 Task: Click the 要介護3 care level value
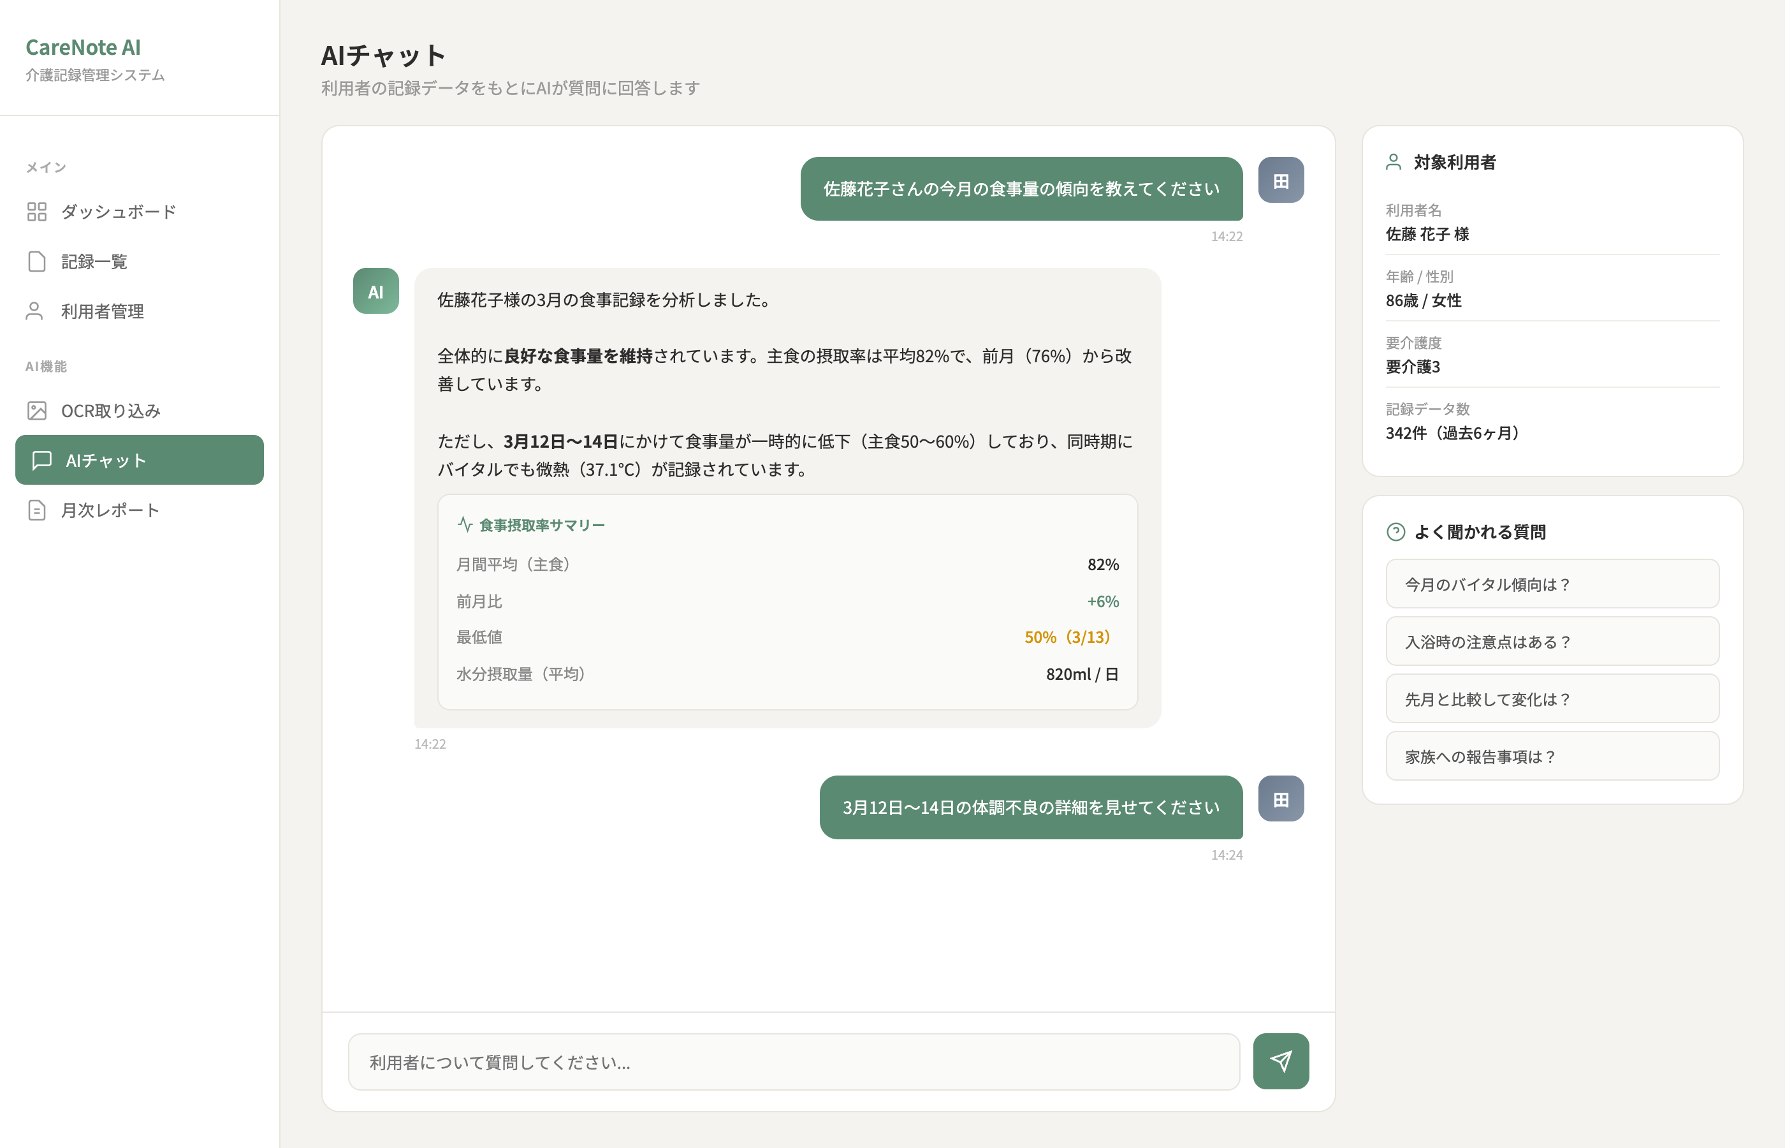click(1413, 367)
